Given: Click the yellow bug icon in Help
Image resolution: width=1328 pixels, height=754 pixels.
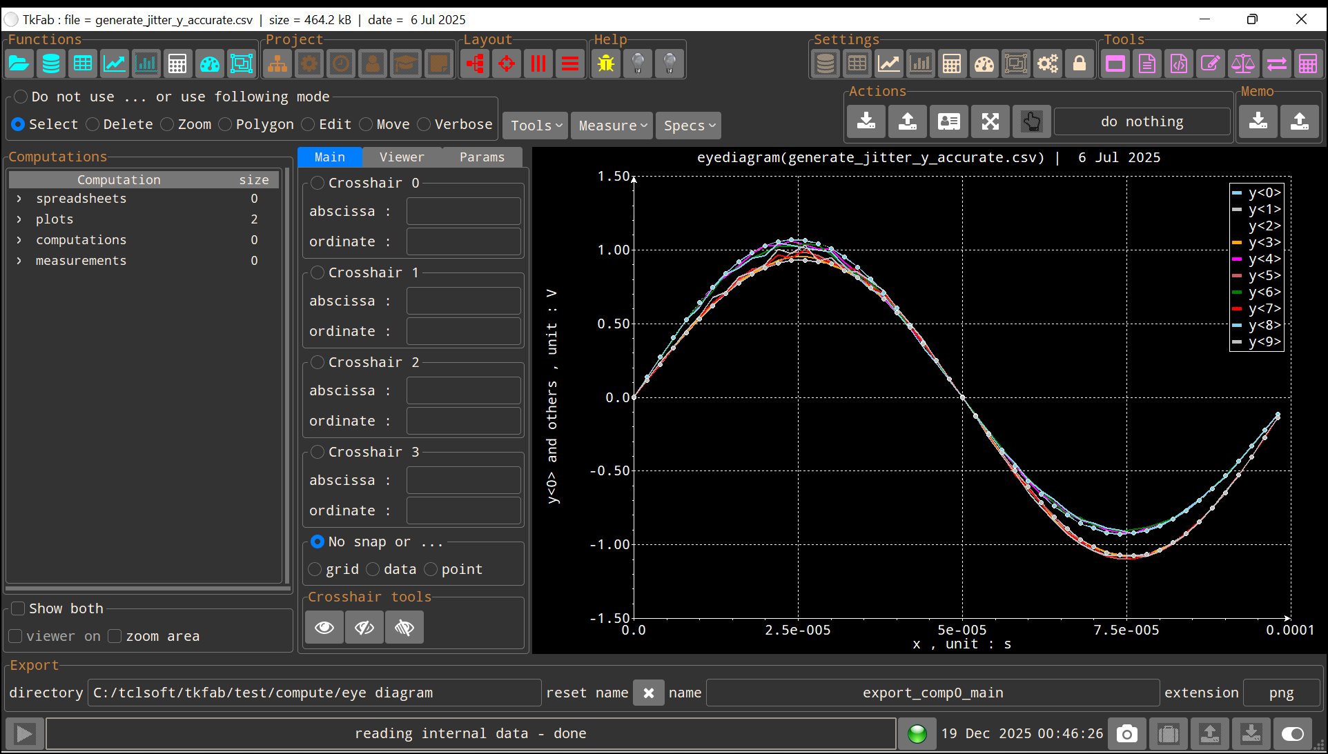Looking at the screenshot, I should pos(606,64).
